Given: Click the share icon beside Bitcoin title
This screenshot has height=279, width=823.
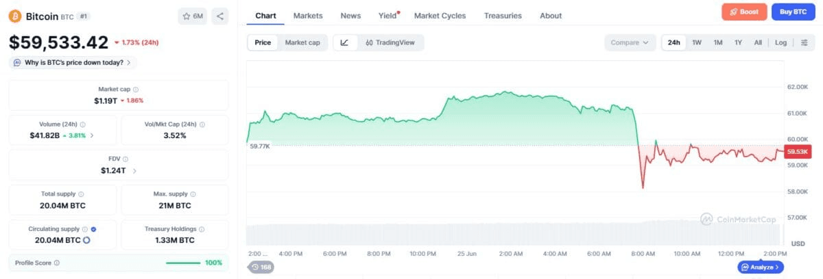Looking at the screenshot, I should [219, 16].
